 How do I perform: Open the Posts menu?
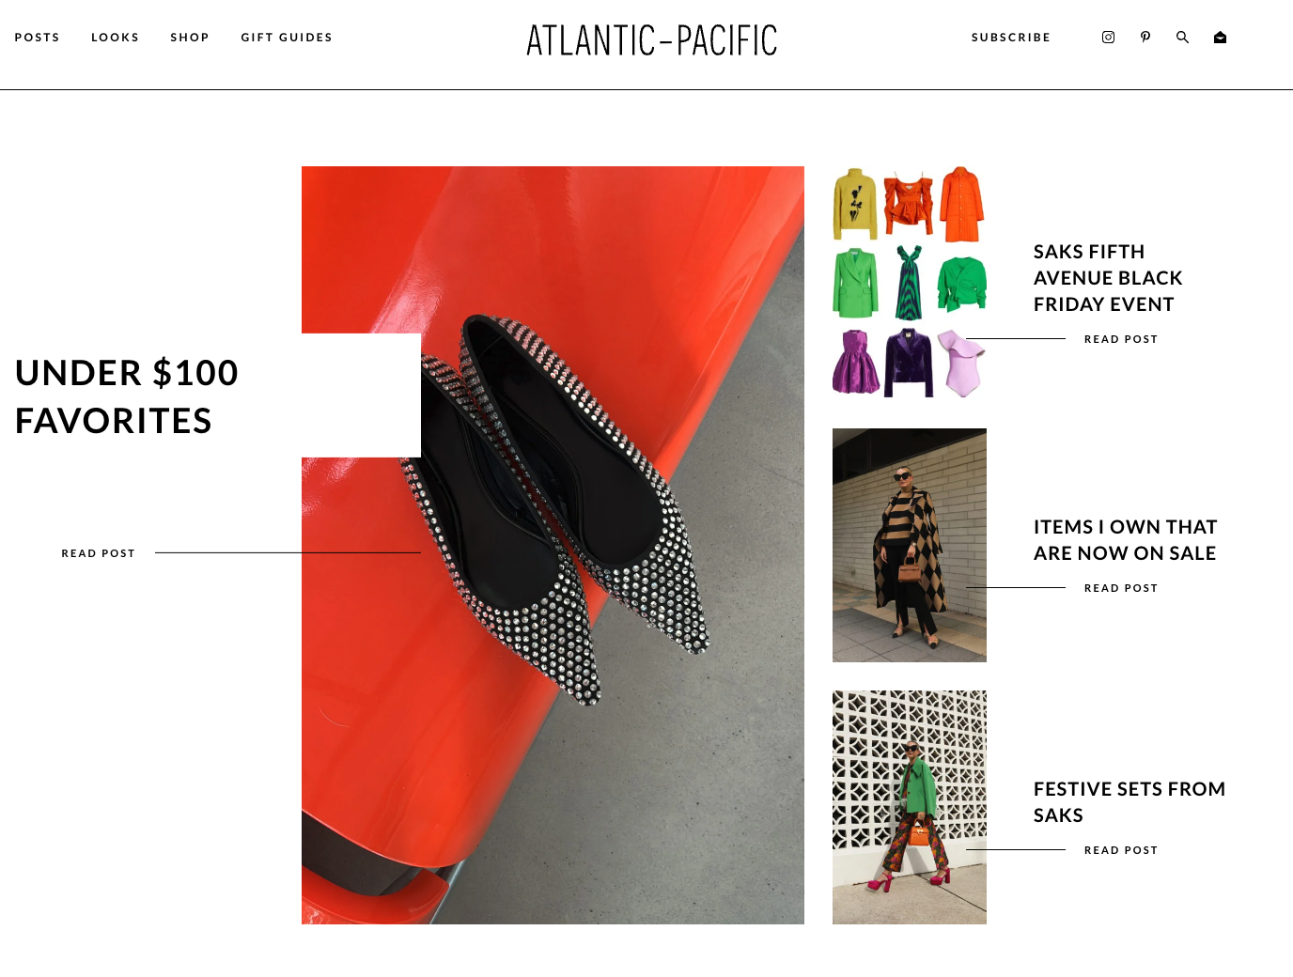pyautogui.click(x=38, y=38)
